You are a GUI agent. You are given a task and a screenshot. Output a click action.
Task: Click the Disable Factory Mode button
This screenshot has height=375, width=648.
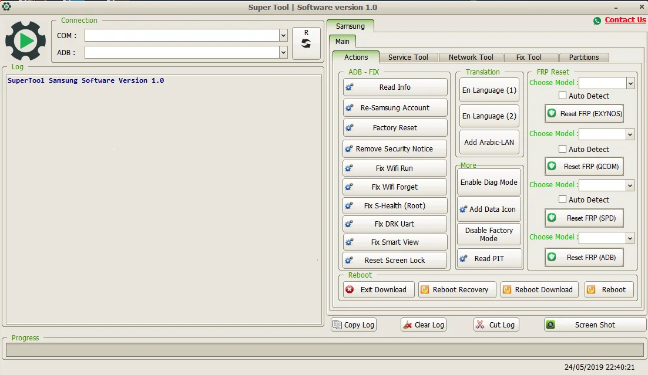[x=489, y=234]
